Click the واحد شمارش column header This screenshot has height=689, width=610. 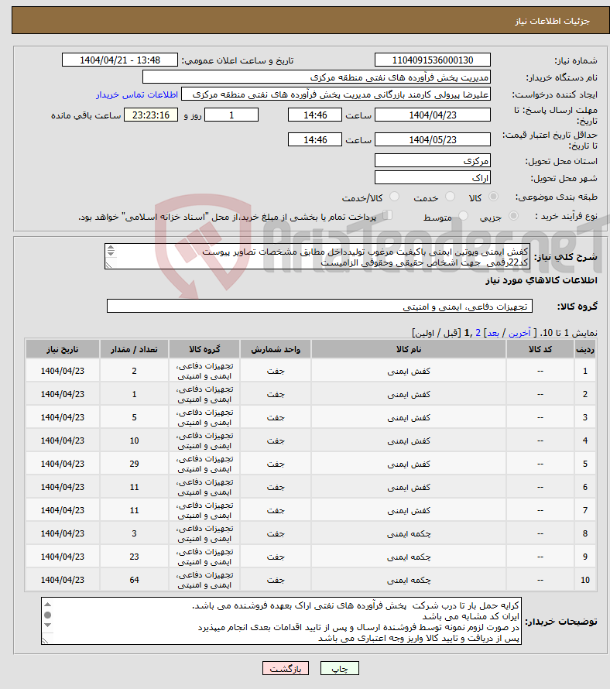pos(276,349)
